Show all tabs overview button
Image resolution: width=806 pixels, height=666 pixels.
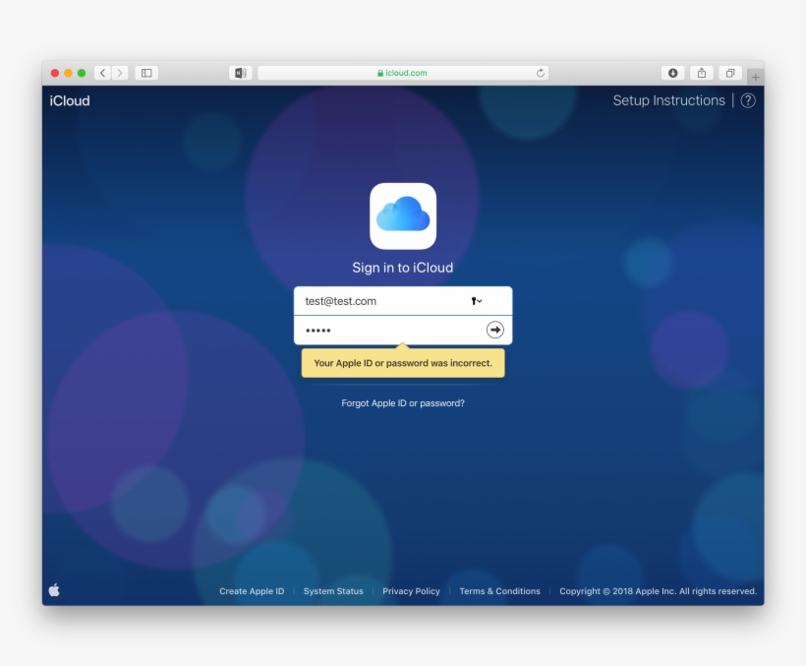coord(730,73)
